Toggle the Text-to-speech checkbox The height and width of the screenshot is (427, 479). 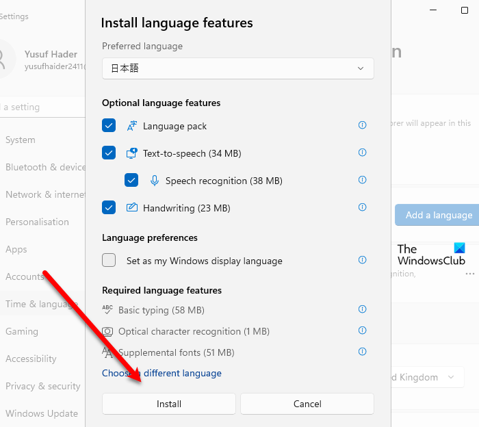pyautogui.click(x=109, y=153)
